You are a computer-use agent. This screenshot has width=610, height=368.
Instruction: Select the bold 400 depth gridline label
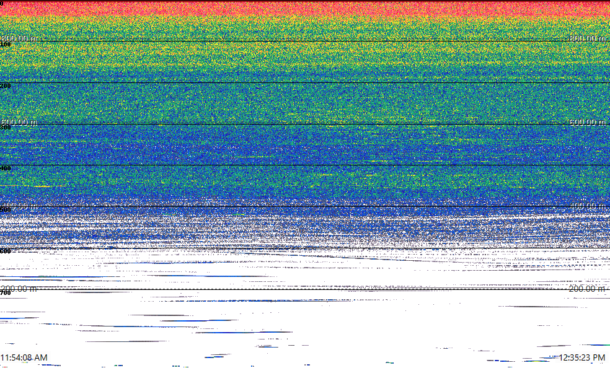[x=6, y=169]
